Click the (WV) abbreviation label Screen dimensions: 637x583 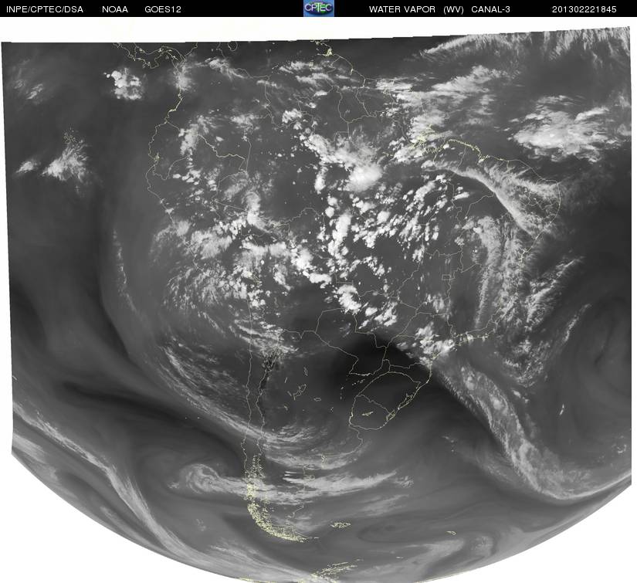click(x=453, y=9)
